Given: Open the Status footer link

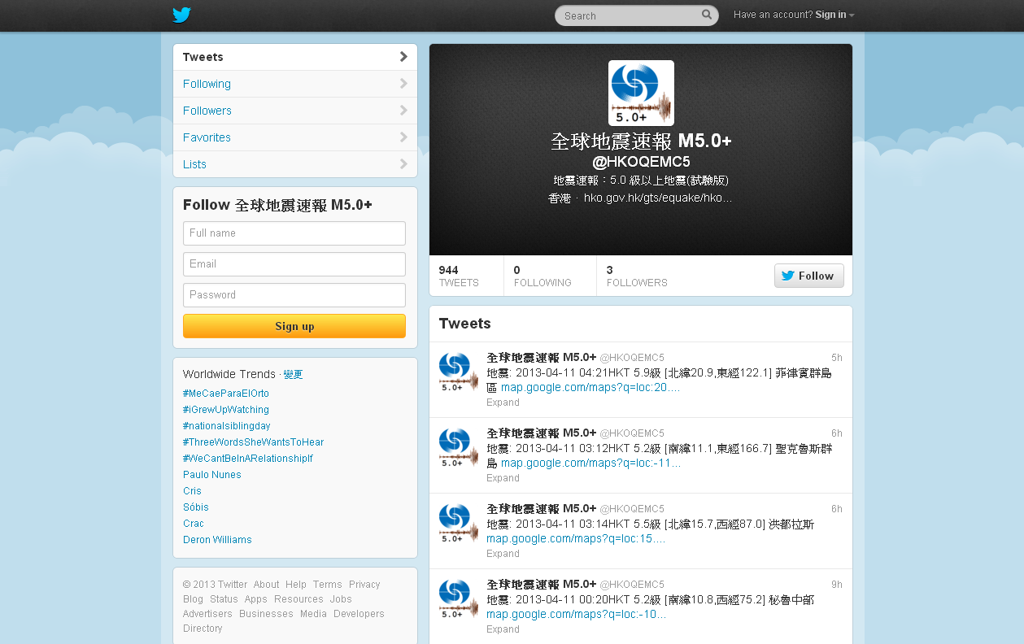Looking at the screenshot, I should (x=224, y=599).
